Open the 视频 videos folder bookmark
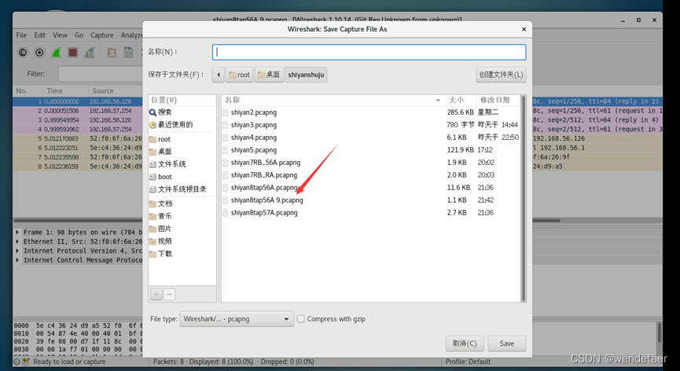This screenshot has height=371, width=680. click(x=160, y=241)
